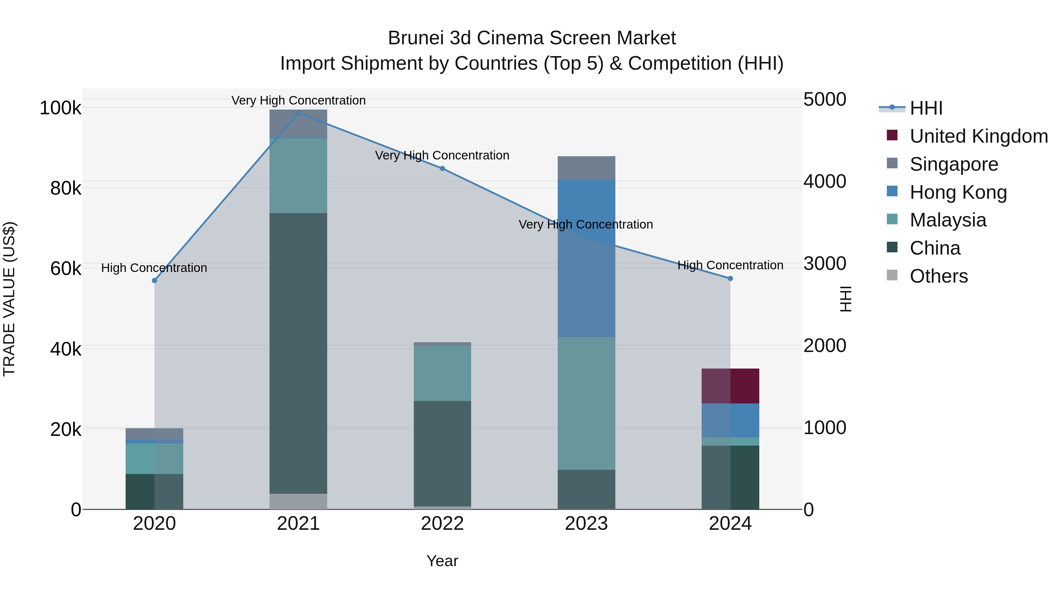Select the 2024 HHI data point
1064x598 pixels.
(730, 278)
